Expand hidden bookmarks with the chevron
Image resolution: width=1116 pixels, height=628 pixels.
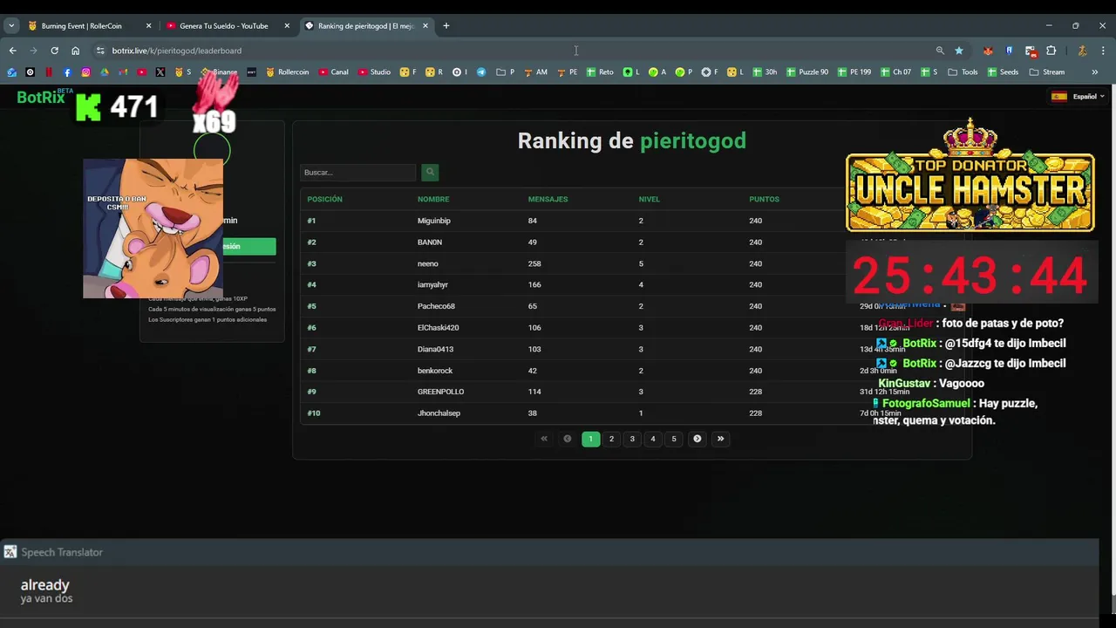coord(1095,72)
